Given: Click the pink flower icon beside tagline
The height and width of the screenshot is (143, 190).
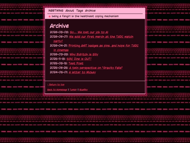Looking at the screenshot, I should [50, 16].
